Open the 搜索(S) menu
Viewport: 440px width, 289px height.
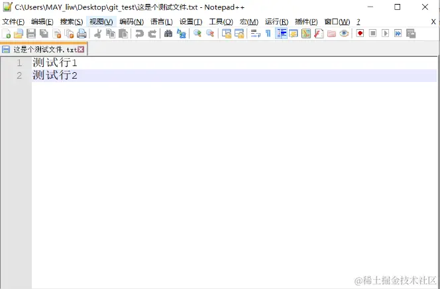[72, 22]
